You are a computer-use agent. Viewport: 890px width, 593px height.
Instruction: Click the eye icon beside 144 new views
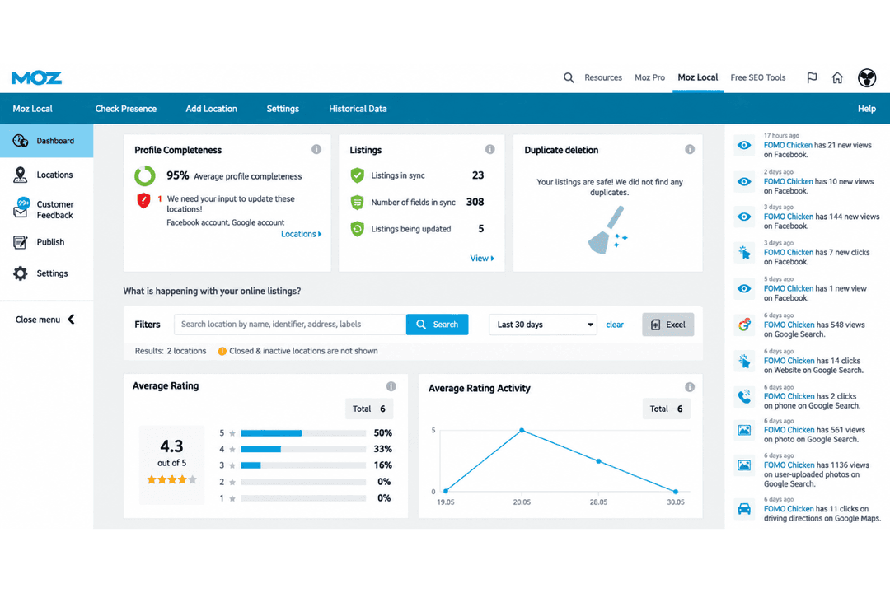tap(744, 217)
